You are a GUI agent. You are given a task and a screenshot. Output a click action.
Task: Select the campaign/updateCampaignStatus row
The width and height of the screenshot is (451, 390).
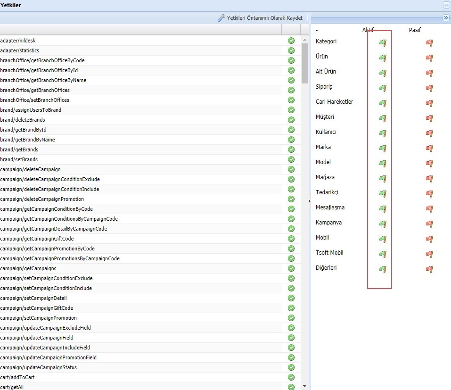(150, 367)
